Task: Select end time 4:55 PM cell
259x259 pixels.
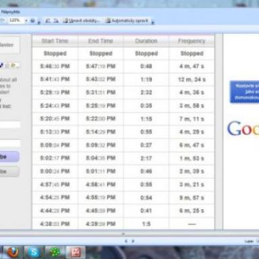Action: (100, 198)
